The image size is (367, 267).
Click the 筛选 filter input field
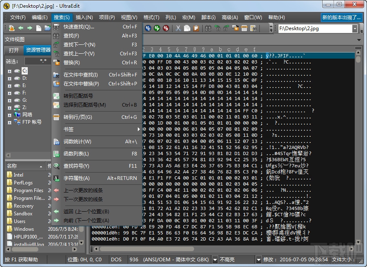38,61
